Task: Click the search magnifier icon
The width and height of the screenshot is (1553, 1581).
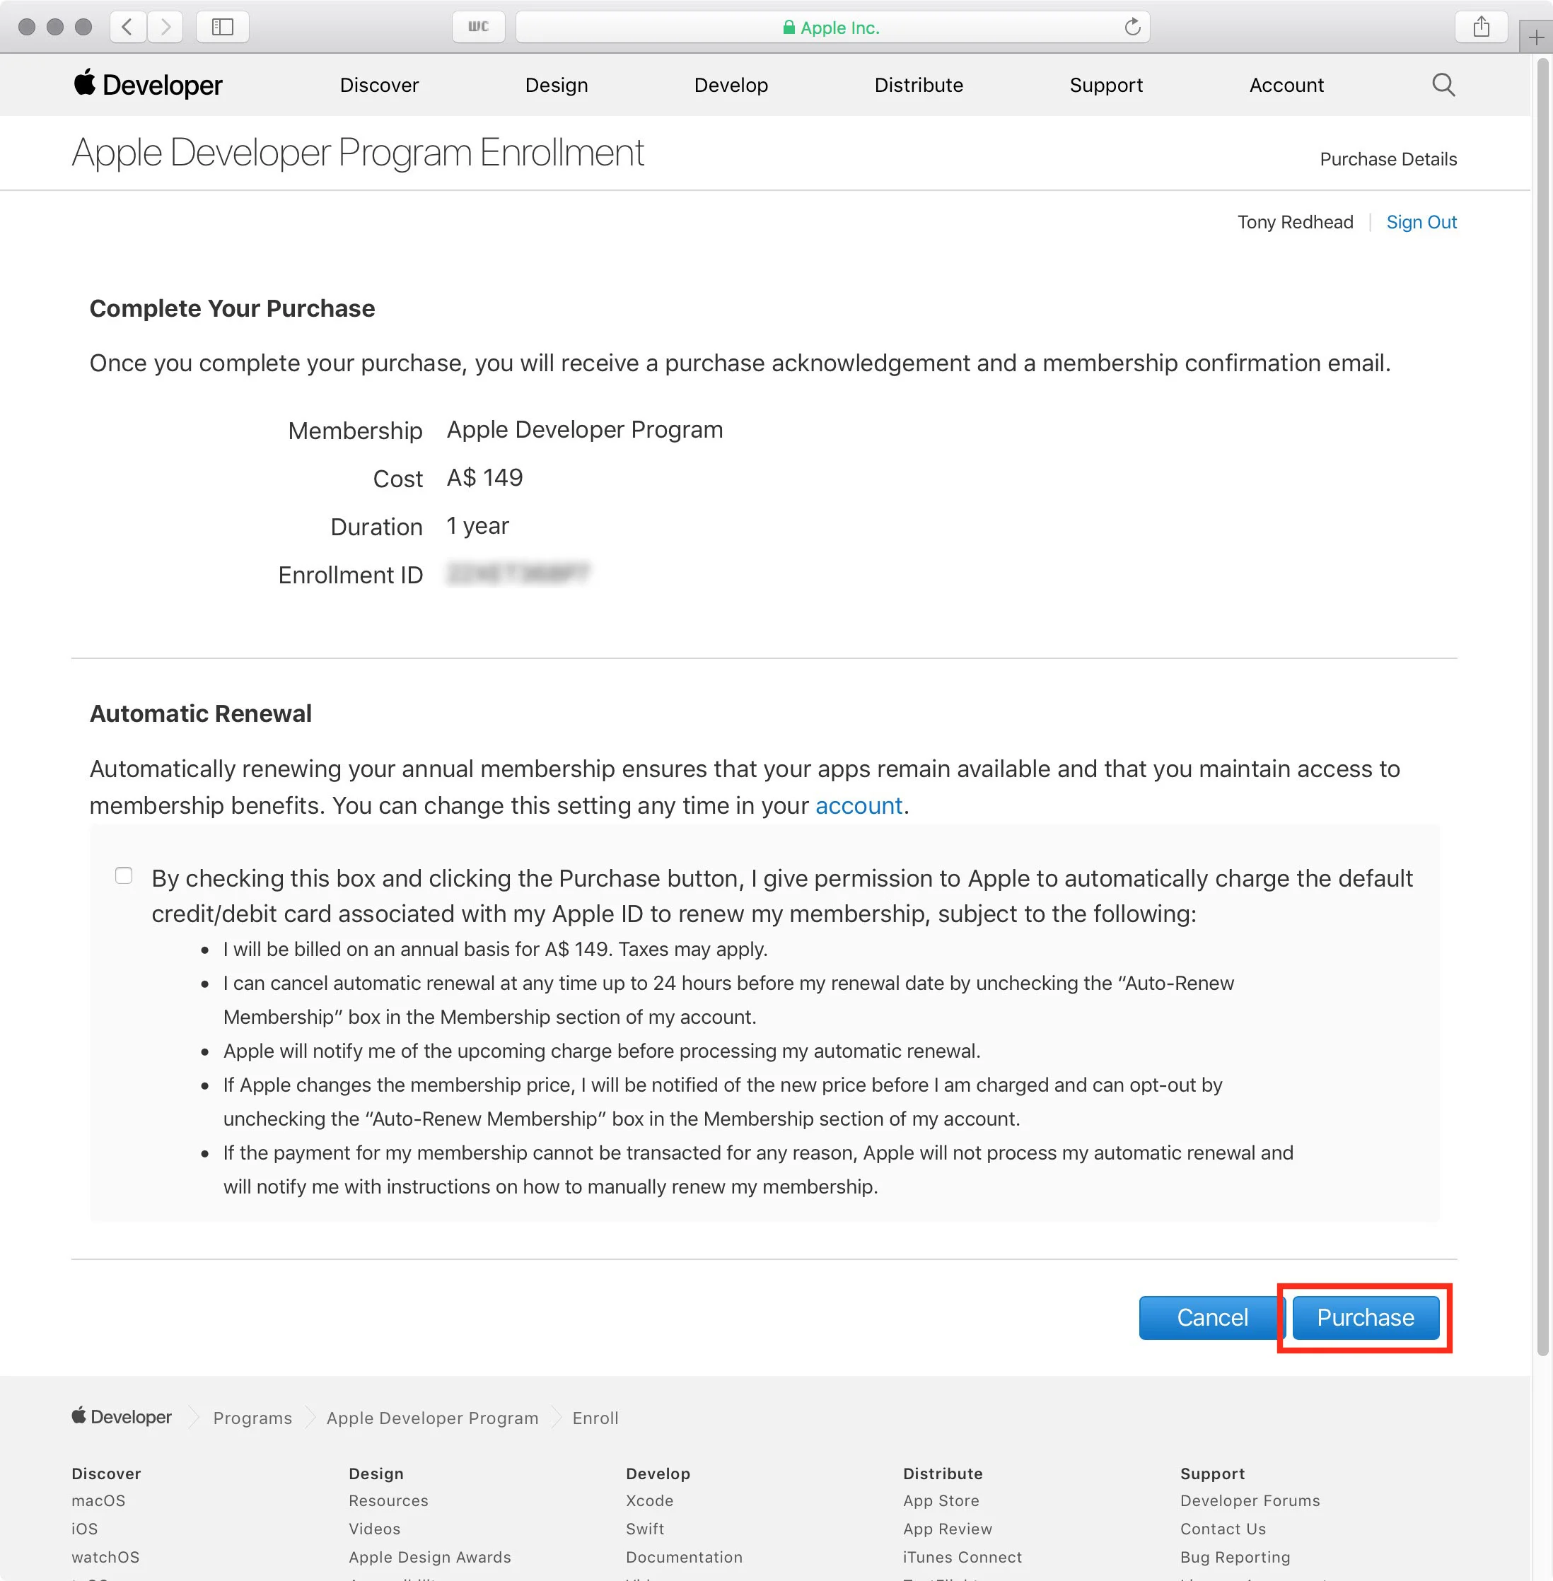Action: (x=1443, y=85)
